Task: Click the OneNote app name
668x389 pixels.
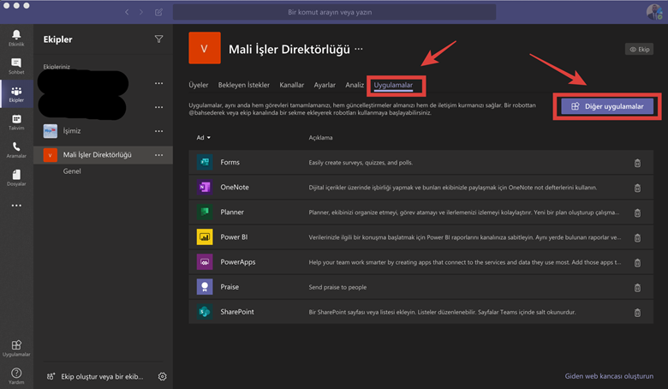Action: 235,187
